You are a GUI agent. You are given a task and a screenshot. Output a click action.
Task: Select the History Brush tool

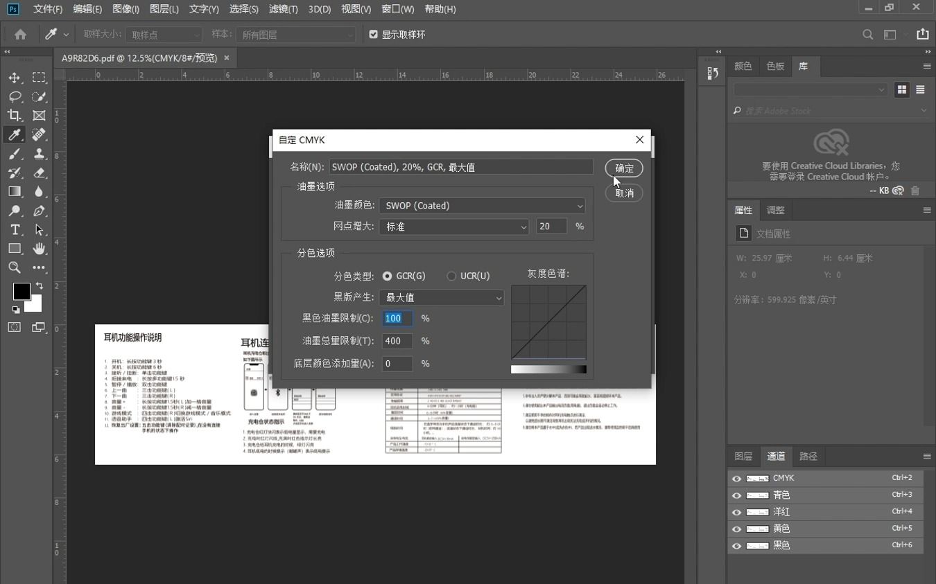tap(15, 172)
